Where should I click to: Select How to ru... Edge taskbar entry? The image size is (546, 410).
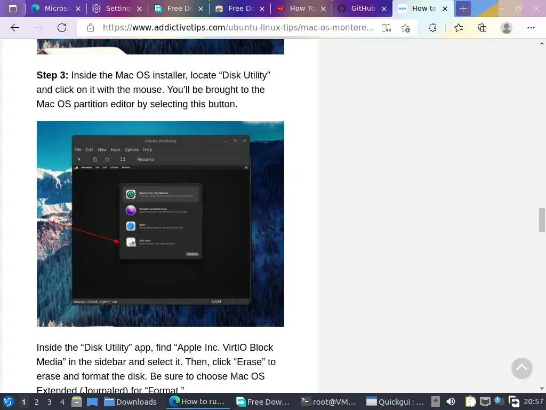coord(197,401)
